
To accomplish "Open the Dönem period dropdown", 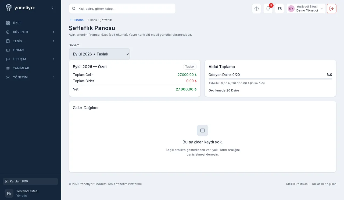I will tap(99, 54).
